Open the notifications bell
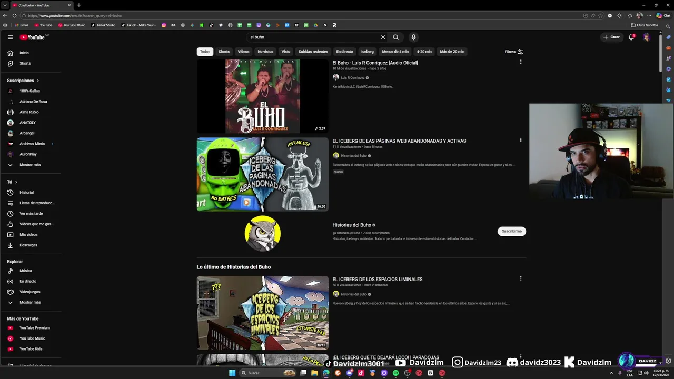Screen dimensions: 674x379 (x=631, y=37)
